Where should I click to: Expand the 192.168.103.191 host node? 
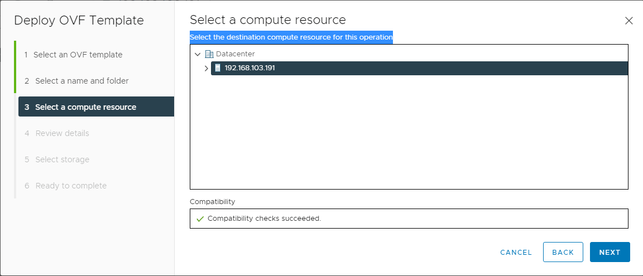[207, 69]
